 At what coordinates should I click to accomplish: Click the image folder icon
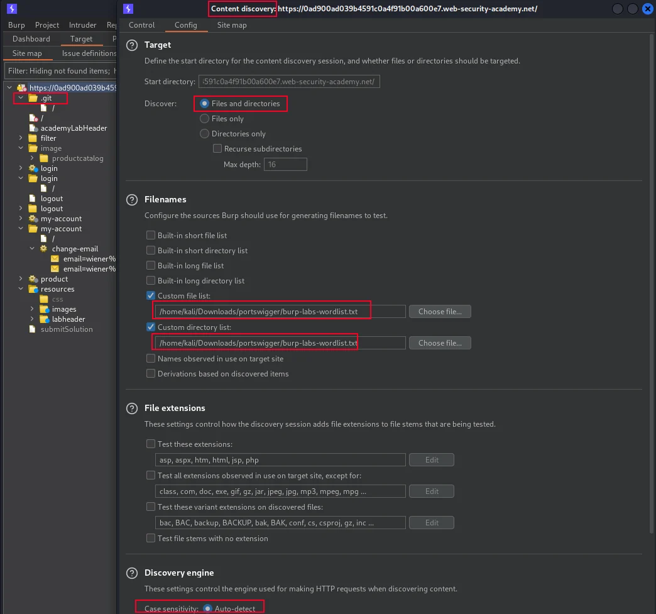[x=33, y=148]
